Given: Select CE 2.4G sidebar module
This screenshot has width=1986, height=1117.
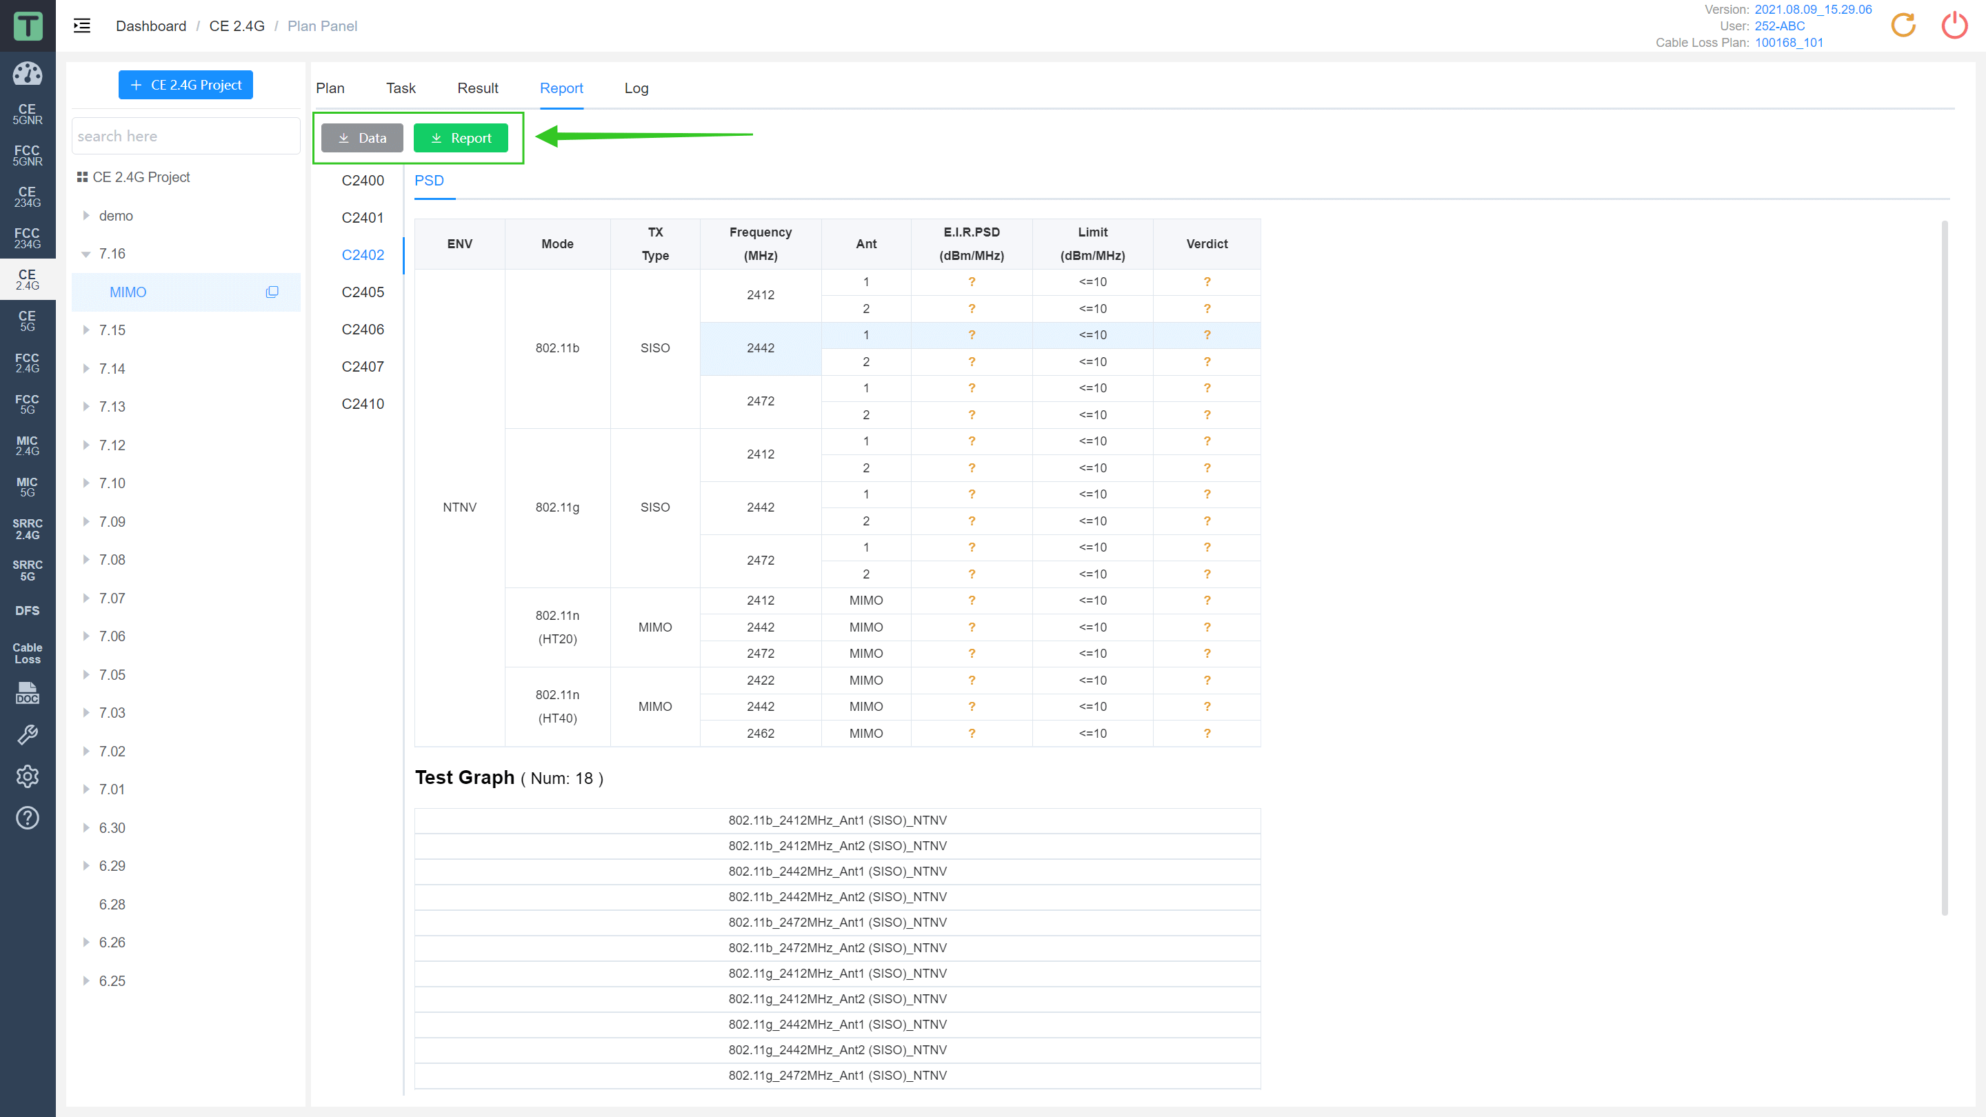Looking at the screenshot, I should (28, 280).
